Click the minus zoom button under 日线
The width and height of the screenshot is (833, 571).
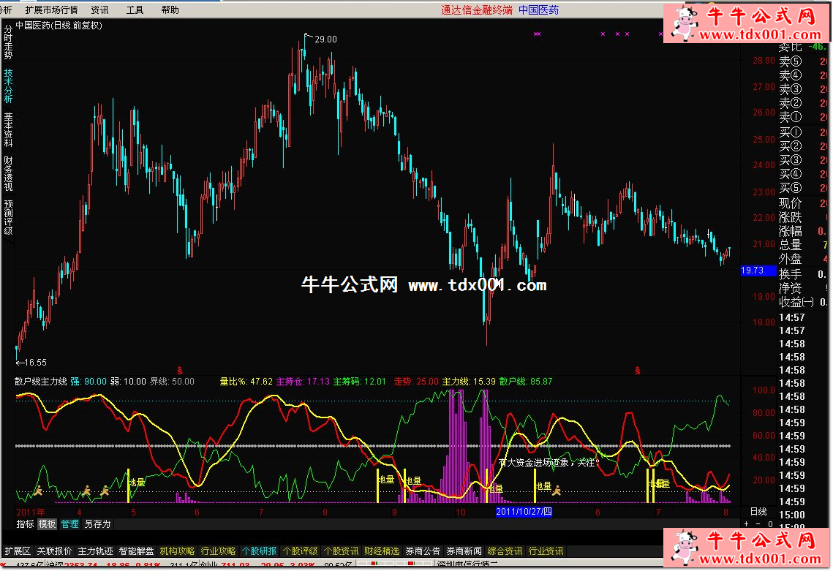[758, 523]
